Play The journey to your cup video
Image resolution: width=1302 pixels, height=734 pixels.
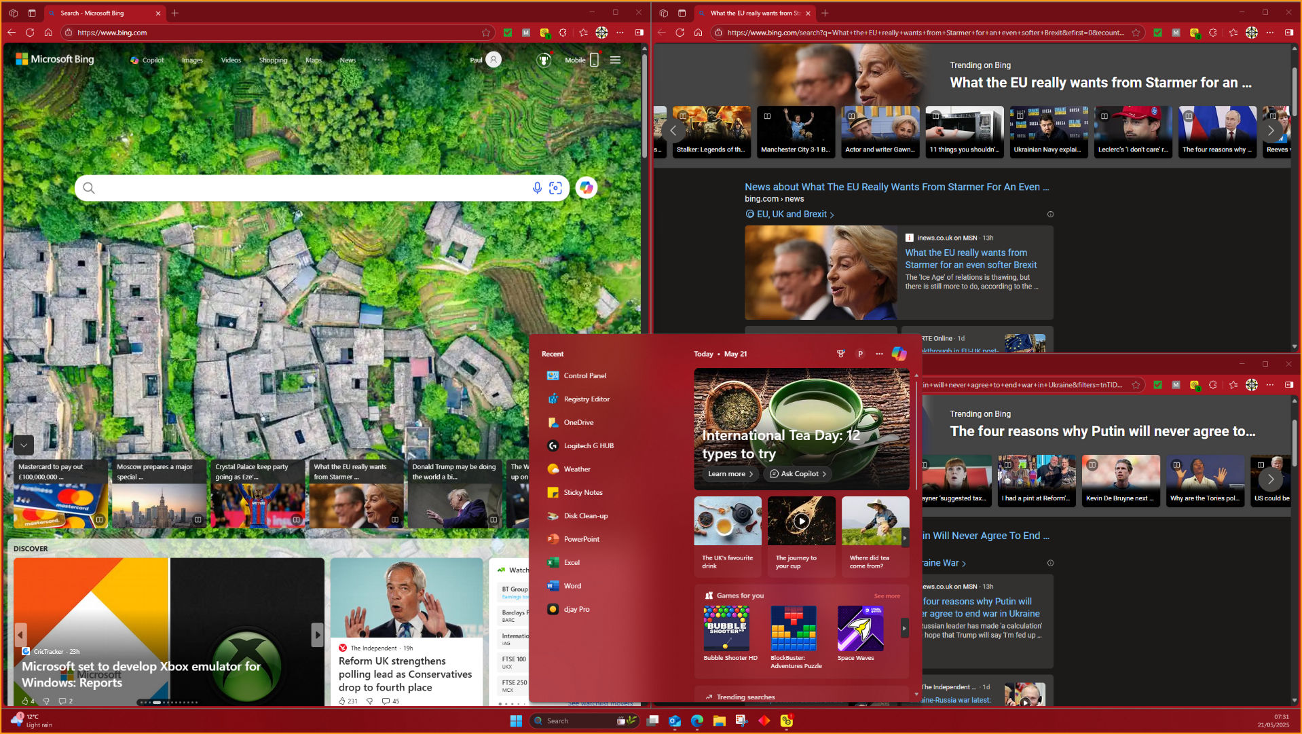click(802, 521)
